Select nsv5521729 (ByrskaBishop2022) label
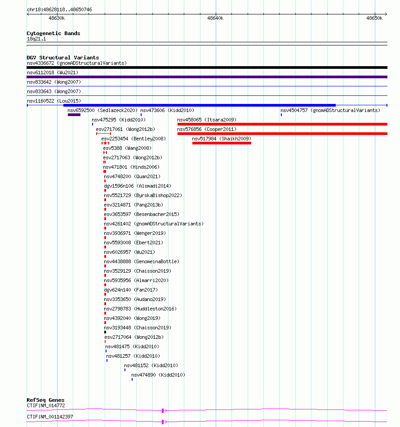Viewport: 400px width, 427px height. [143, 195]
